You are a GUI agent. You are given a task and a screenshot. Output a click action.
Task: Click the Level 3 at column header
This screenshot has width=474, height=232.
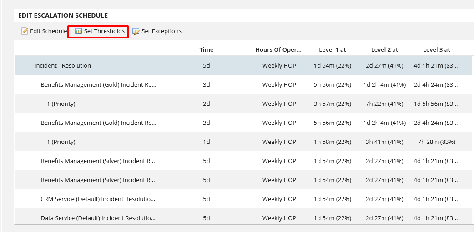tap(436, 50)
